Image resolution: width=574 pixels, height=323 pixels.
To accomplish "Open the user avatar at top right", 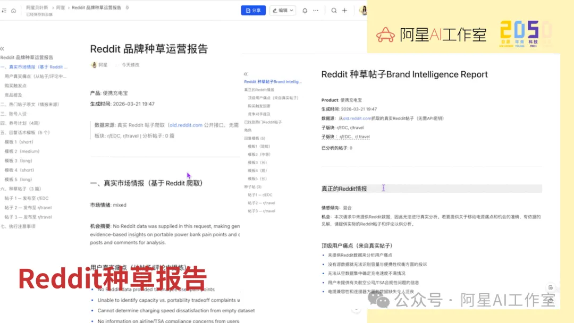I will 363,11.
